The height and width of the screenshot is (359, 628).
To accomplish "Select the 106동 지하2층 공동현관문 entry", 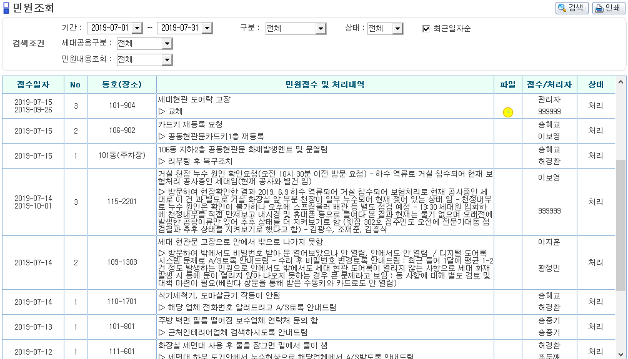I will (242, 149).
